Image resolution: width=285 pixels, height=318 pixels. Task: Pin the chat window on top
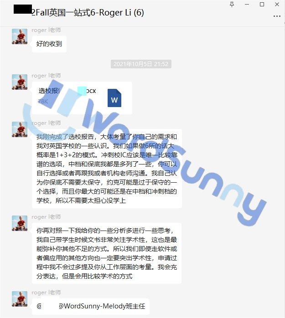coord(232,5)
